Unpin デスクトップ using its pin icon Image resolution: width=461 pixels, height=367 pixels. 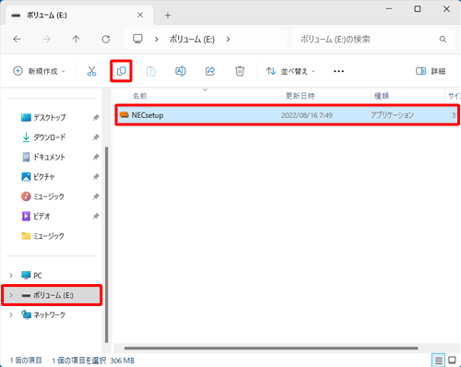coord(96,117)
